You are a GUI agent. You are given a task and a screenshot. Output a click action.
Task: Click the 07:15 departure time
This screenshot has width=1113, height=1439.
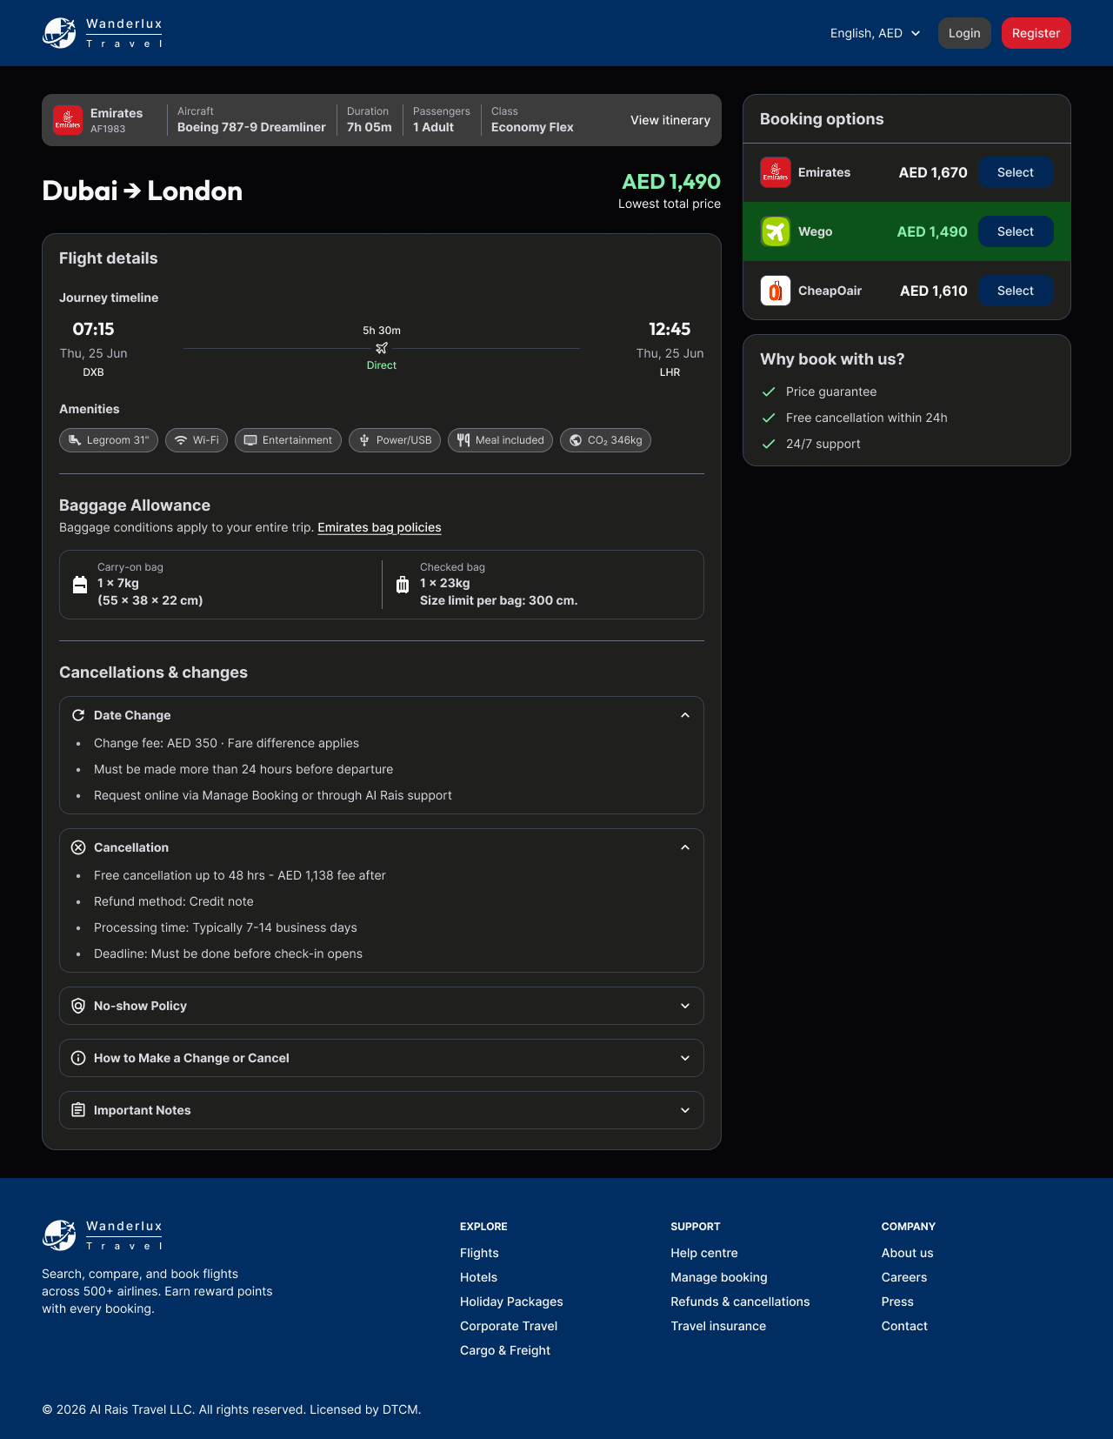click(93, 329)
